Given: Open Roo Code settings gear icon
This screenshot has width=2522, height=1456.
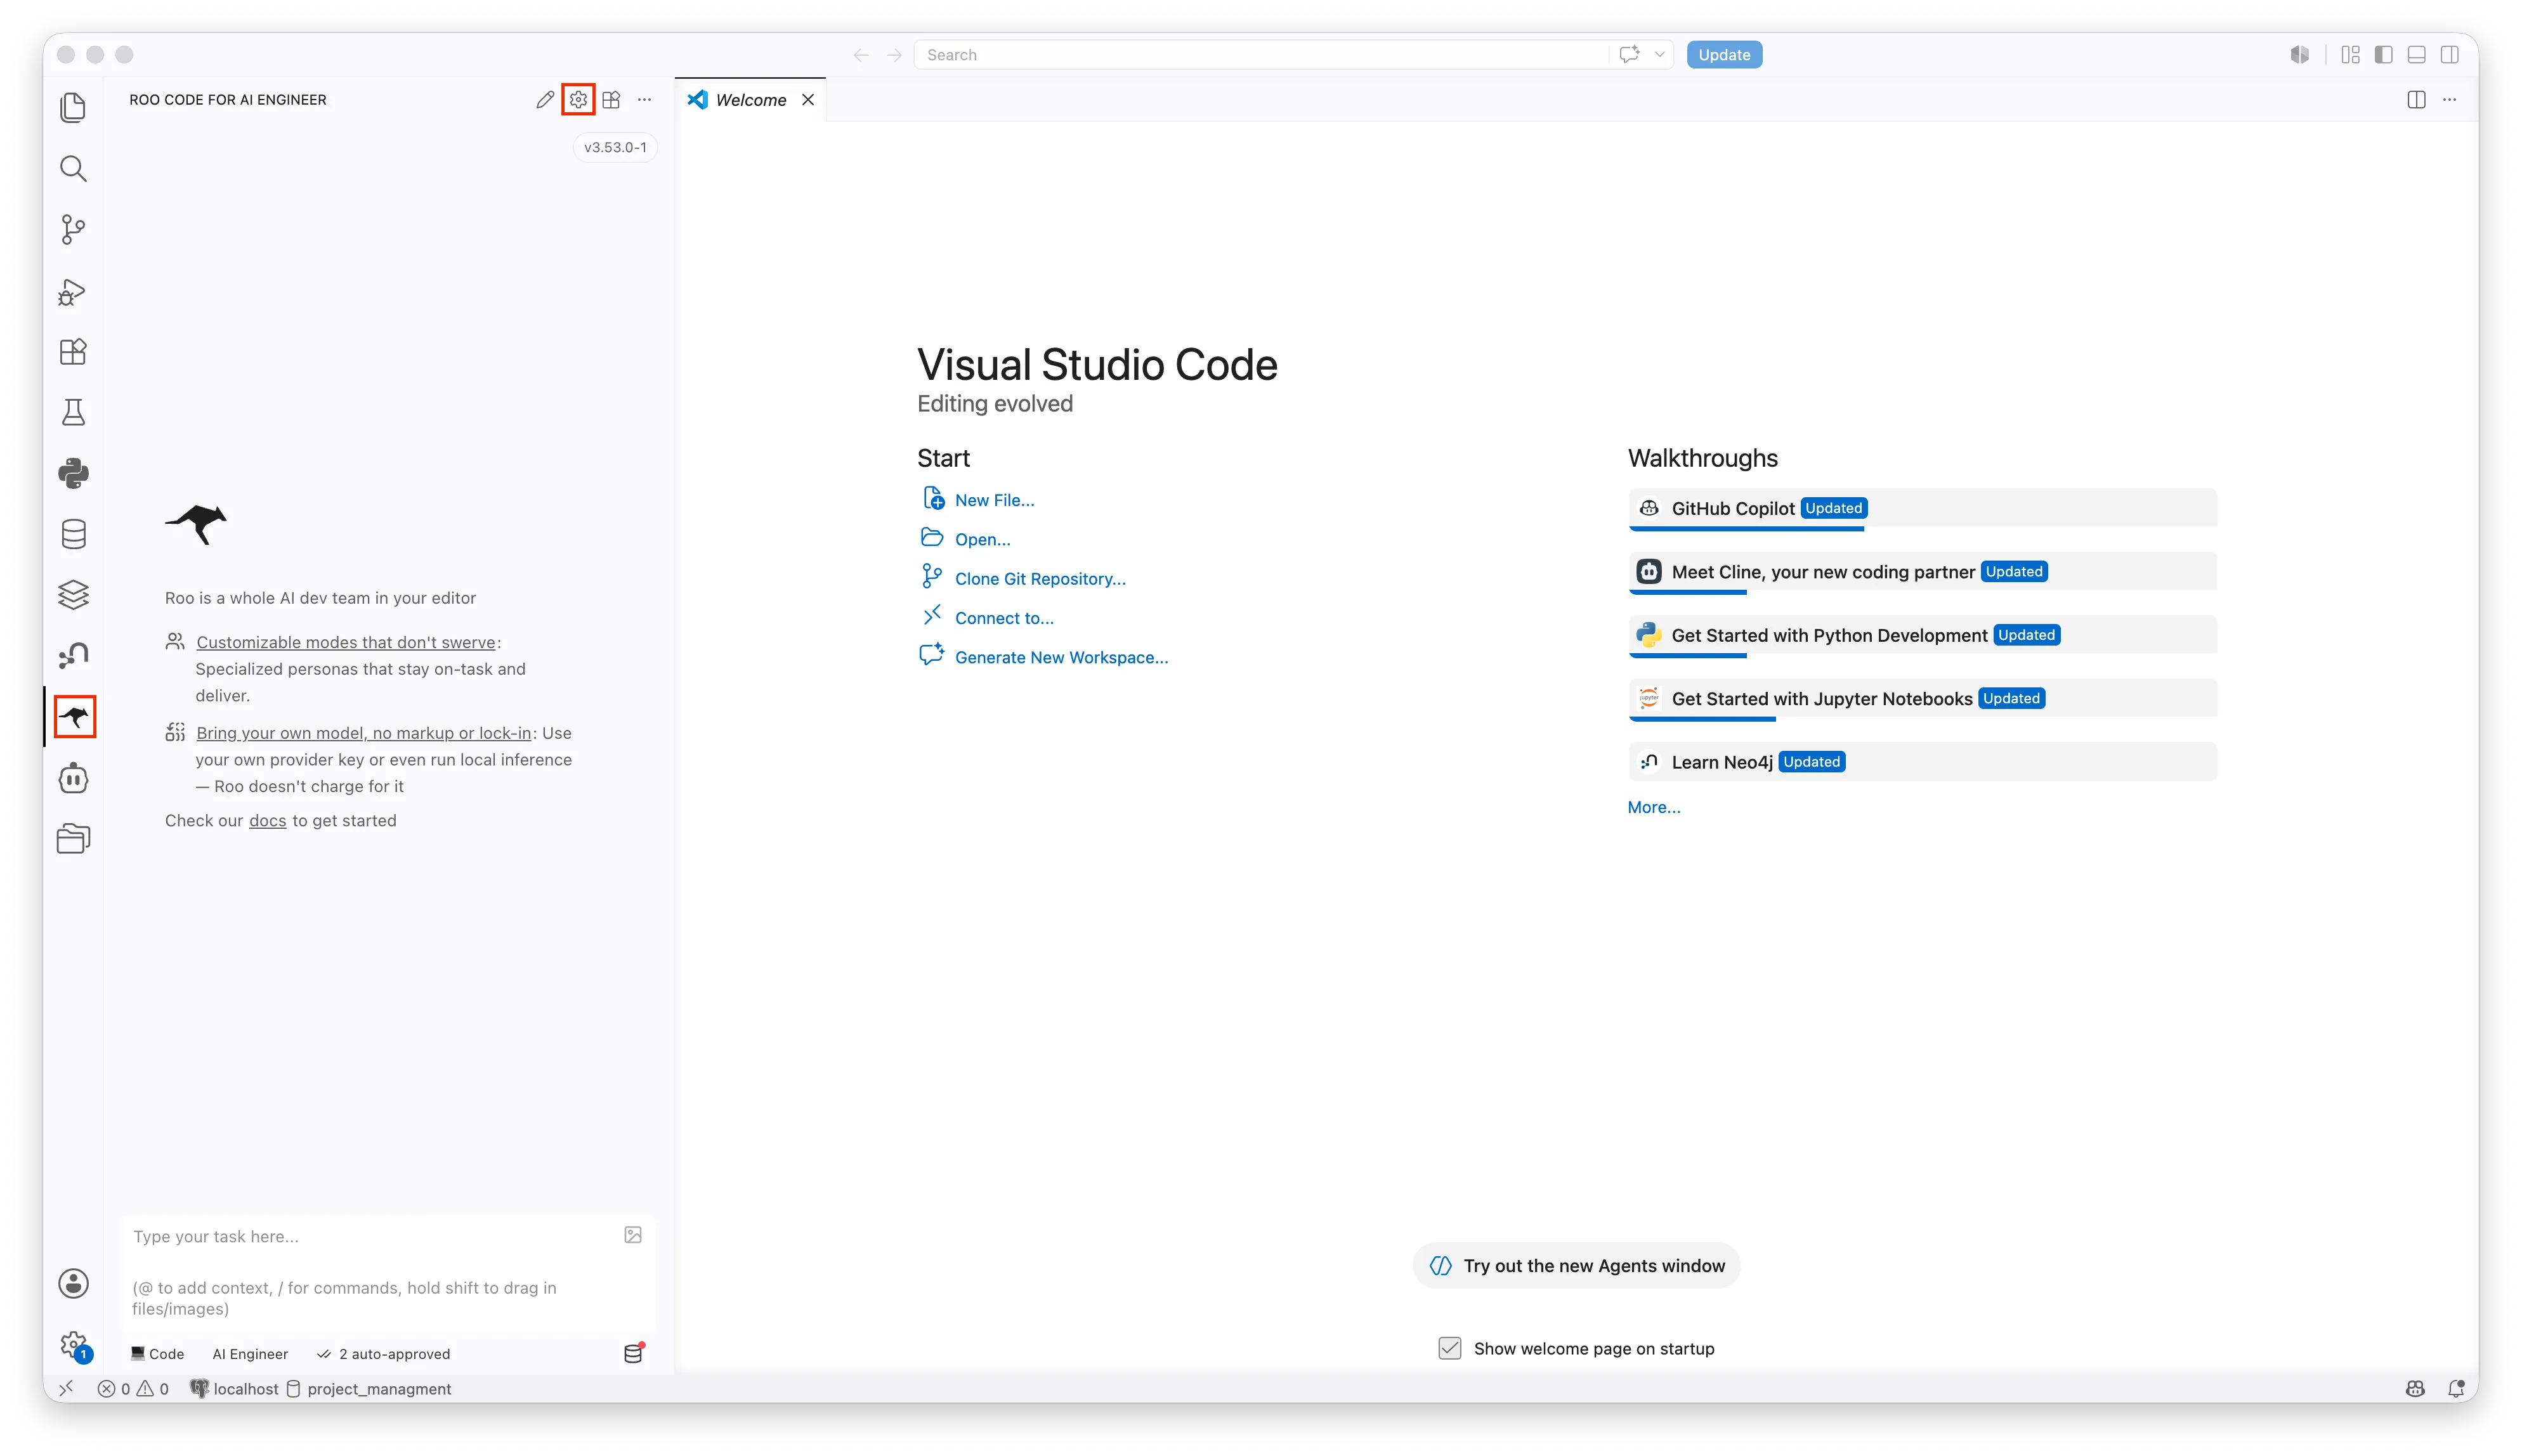Looking at the screenshot, I should click(x=578, y=99).
